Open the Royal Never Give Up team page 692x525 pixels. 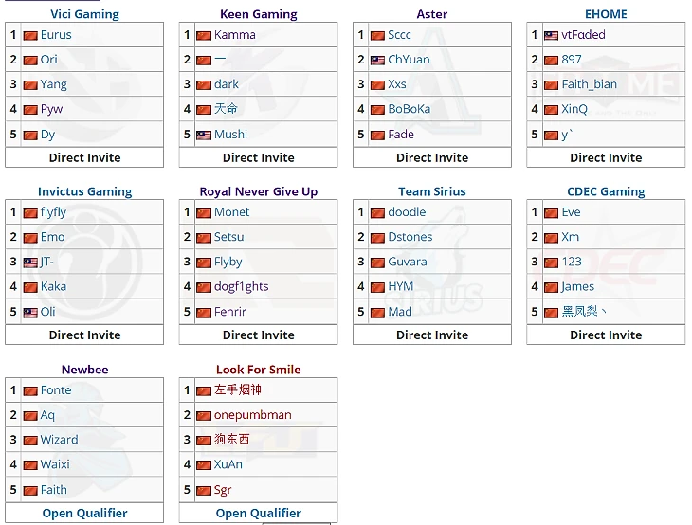click(x=258, y=191)
